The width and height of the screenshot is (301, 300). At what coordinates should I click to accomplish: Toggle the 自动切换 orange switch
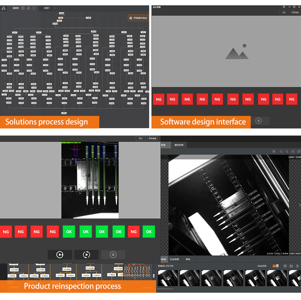coord(276,266)
